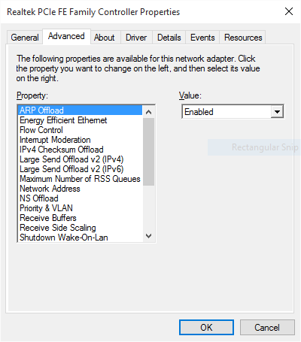301x342 pixels.
Task: Choose Priority & VLAN property
Action: pos(81,208)
